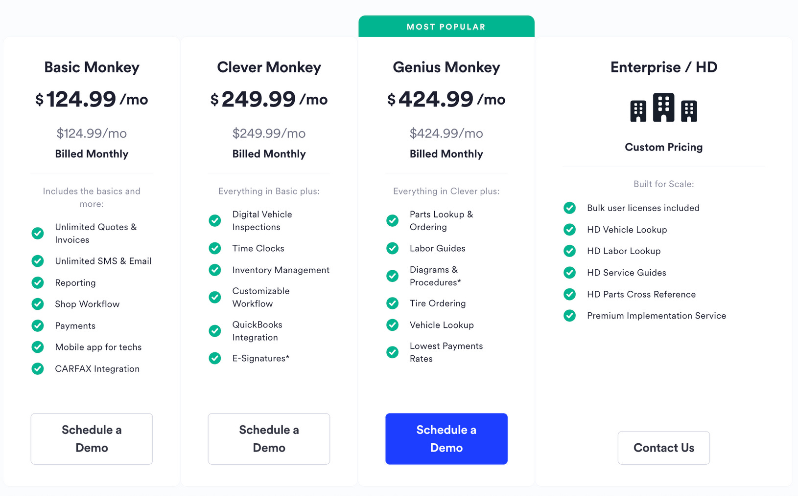Click the Labor Guides checkmark icon
The width and height of the screenshot is (798, 496).
[x=392, y=248]
